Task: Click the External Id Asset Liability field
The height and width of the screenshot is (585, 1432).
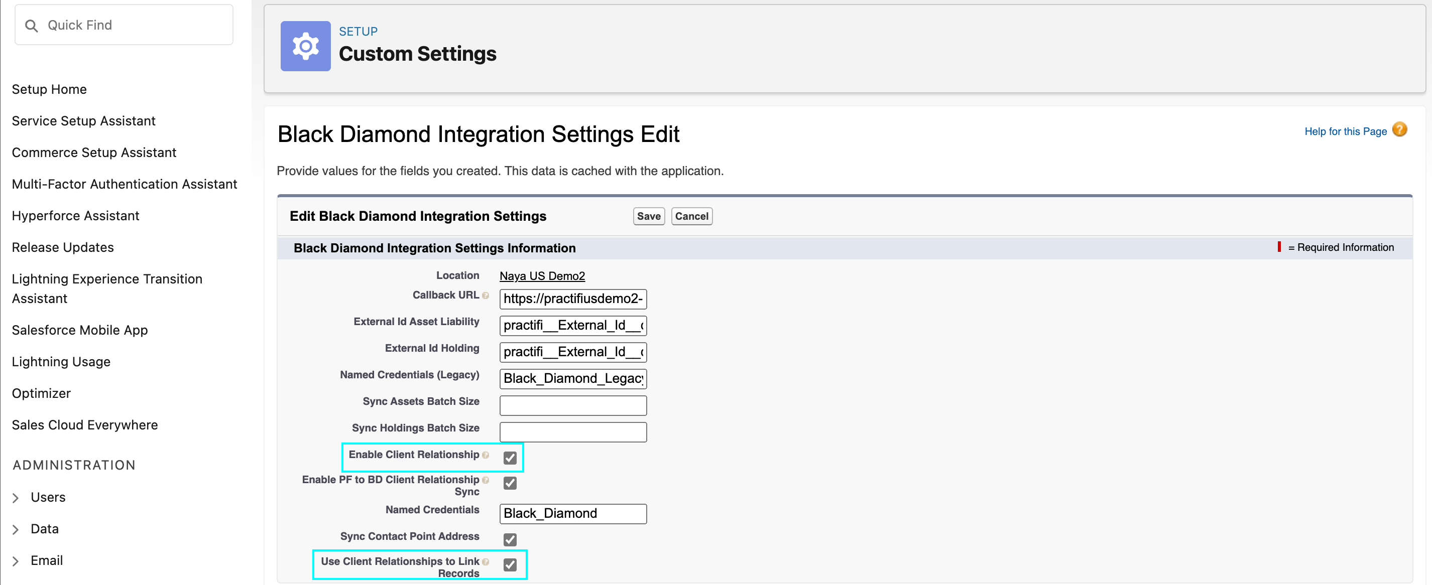Action: (573, 326)
